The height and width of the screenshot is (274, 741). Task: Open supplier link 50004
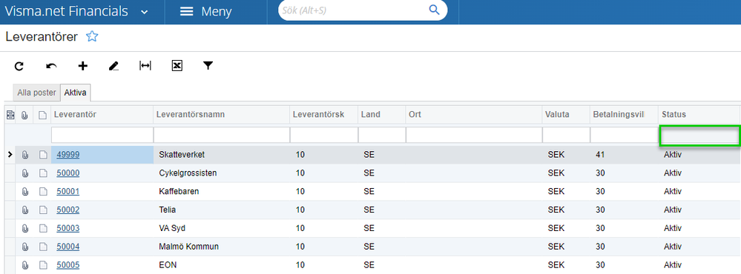tap(68, 247)
